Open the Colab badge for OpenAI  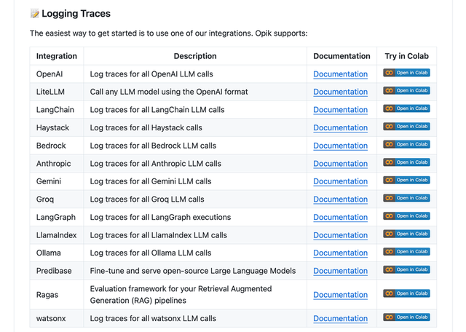point(406,73)
